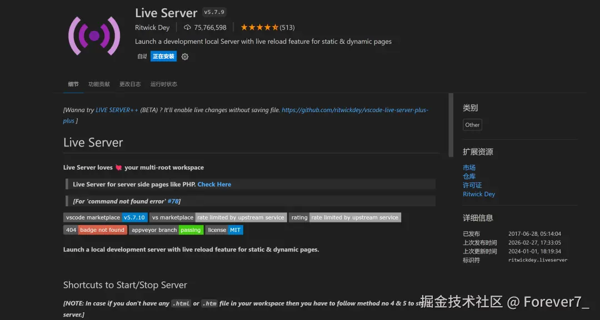The width and height of the screenshot is (600, 320).
Task: Select the Other category tag
Action: [472, 125]
